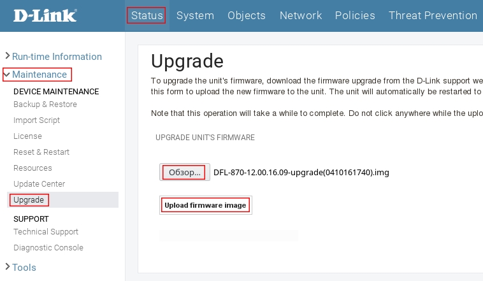This screenshot has height=281, width=483.
Task: Open the Update Center link
Action: 39,184
